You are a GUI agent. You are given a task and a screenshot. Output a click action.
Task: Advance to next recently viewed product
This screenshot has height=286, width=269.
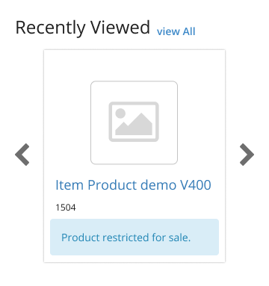tap(247, 155)
